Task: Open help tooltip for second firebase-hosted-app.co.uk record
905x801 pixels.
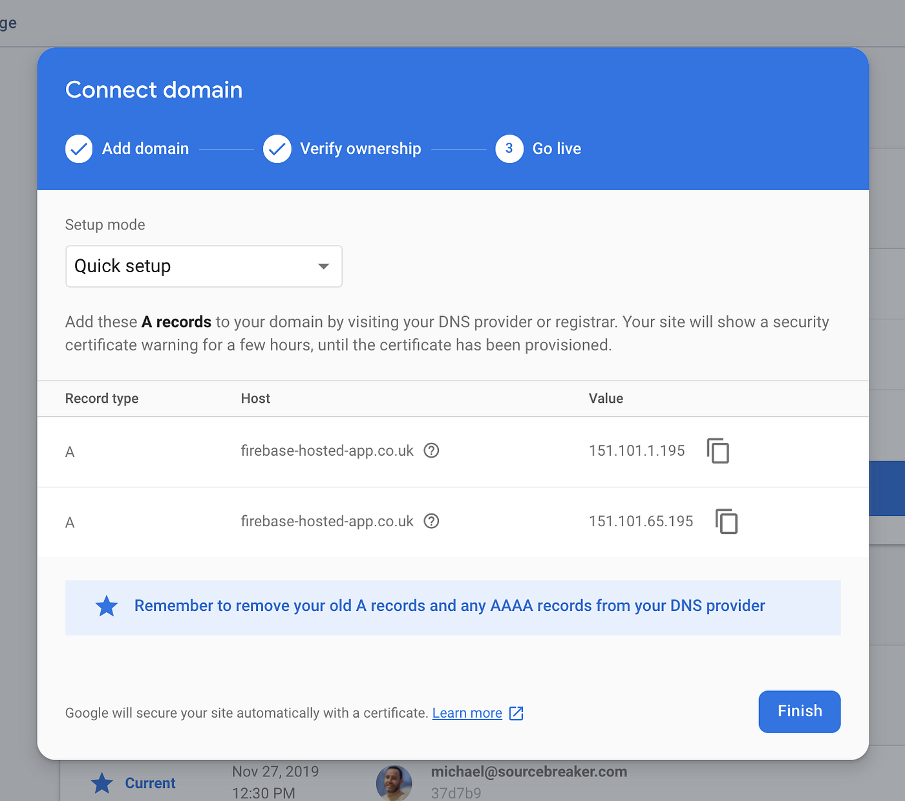Action: [x=431, y=521]
